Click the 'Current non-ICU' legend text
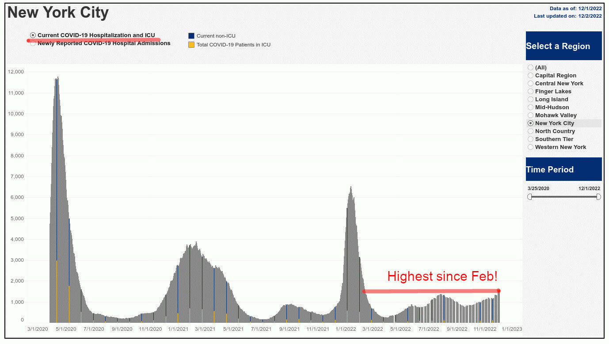Screen dimensions: 609x344 click(216, 36)
